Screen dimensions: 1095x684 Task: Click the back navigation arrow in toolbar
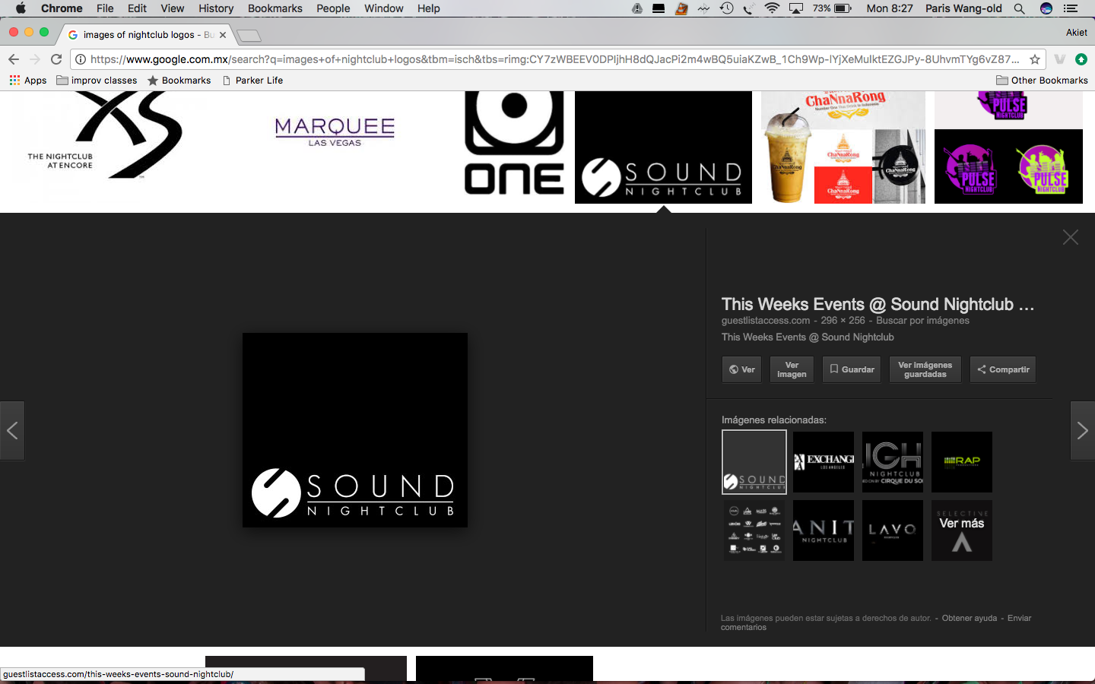click(14, 59)
